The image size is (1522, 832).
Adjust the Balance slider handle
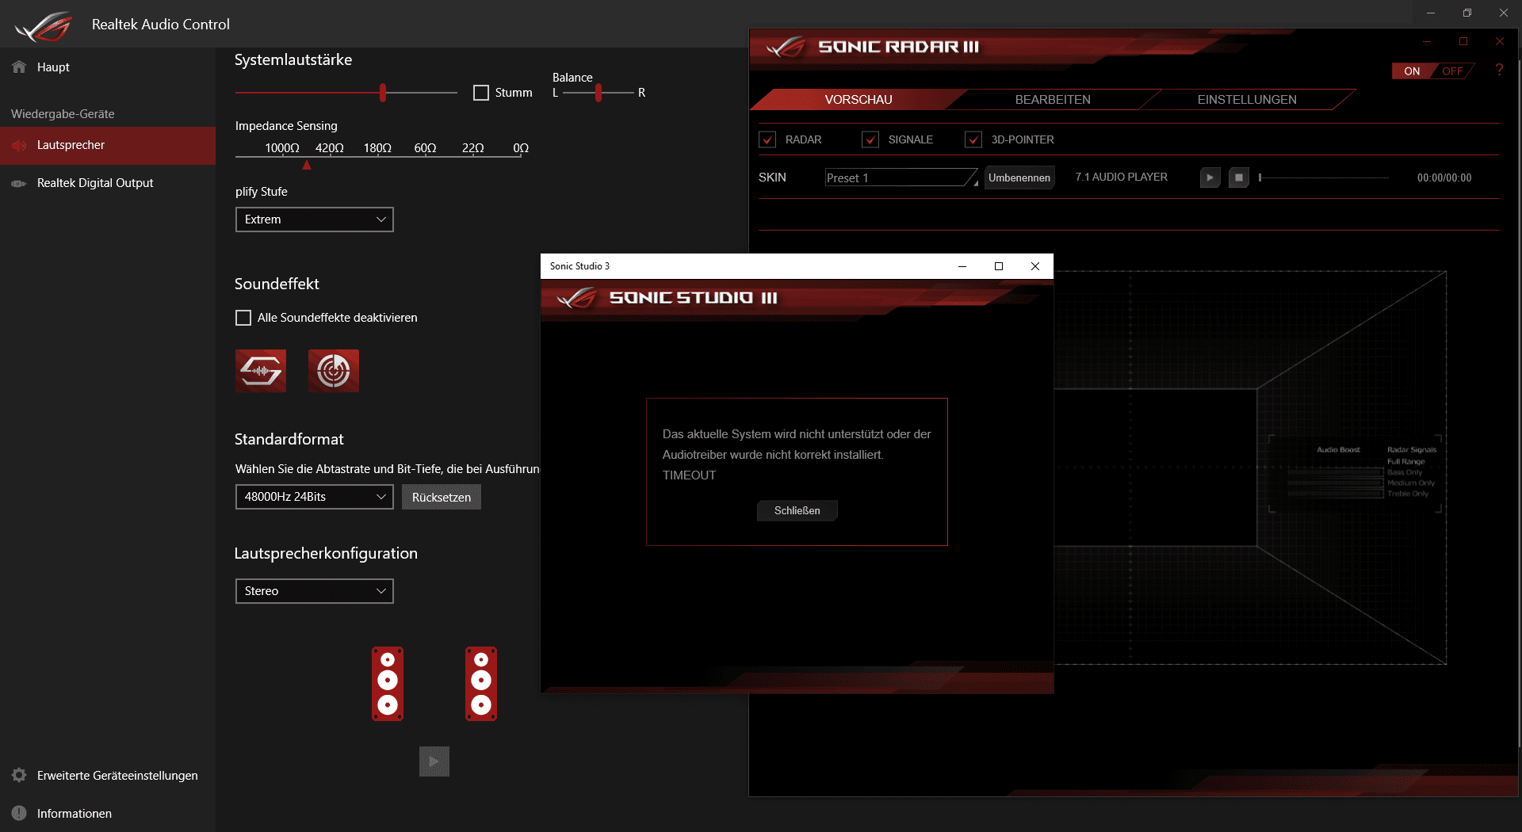[598, 93]
